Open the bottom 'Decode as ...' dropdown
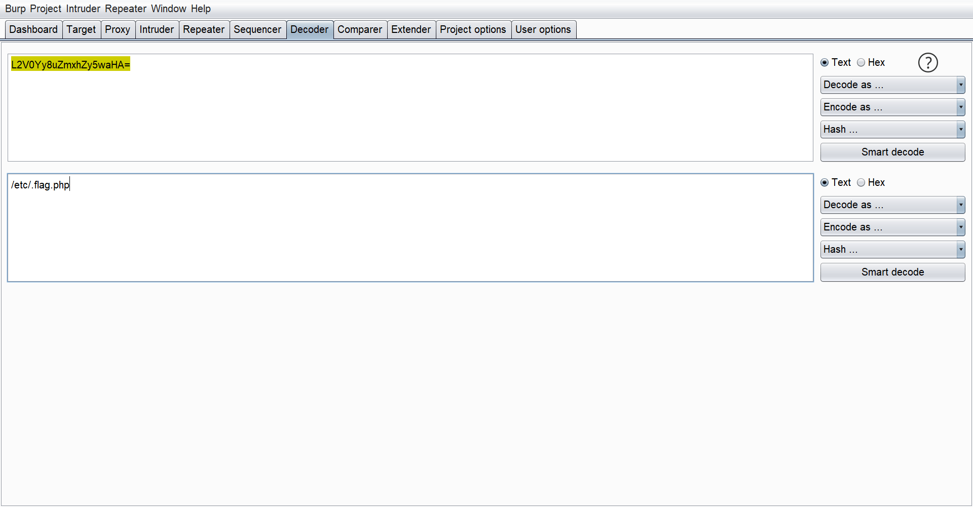This screenshot has height=507, width=973. [x=892, y=205]
